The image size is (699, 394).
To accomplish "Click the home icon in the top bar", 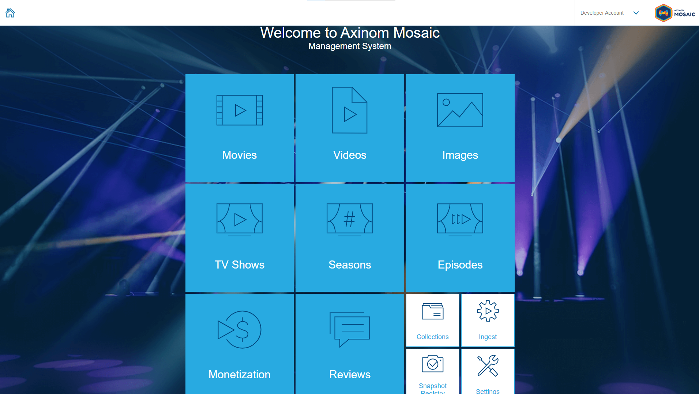I will click(x=10, y=13).
